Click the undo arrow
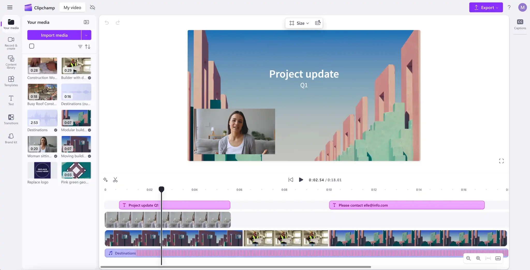The width and height of the screenshot is (530, 270). [107, 22]
